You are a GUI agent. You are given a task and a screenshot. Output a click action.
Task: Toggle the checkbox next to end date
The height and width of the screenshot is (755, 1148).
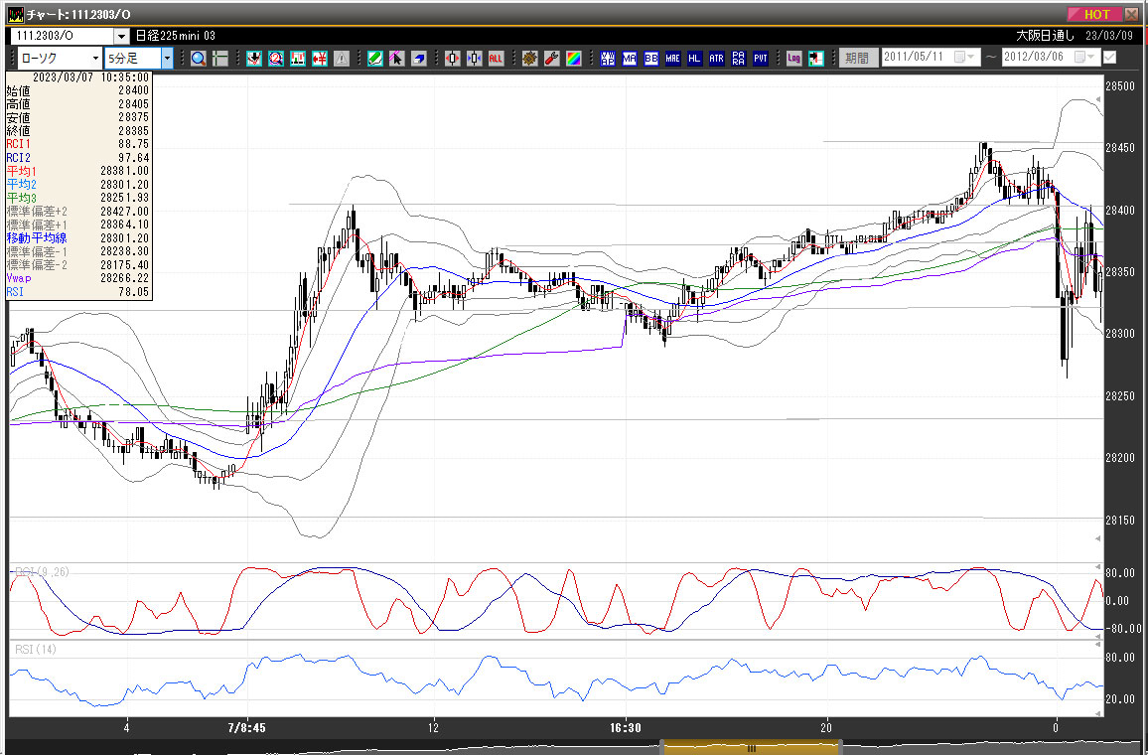pos(1110,57)
